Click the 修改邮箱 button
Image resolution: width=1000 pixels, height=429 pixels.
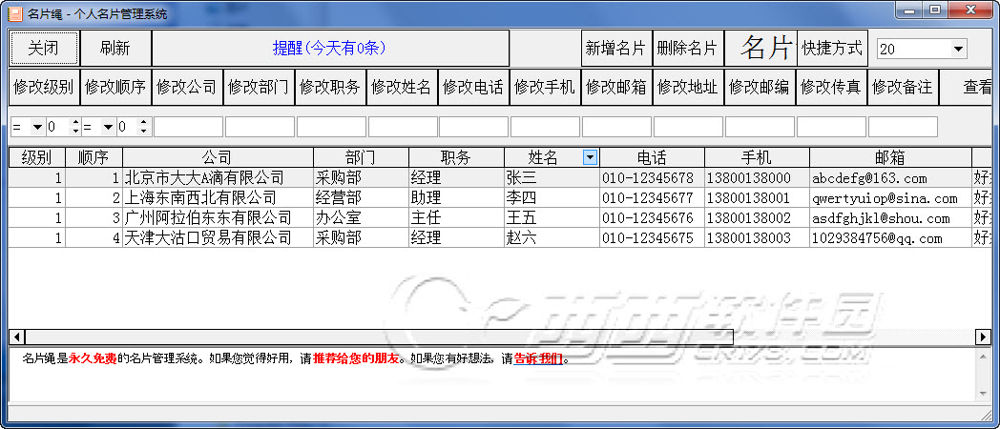click(x=616, y=88)
